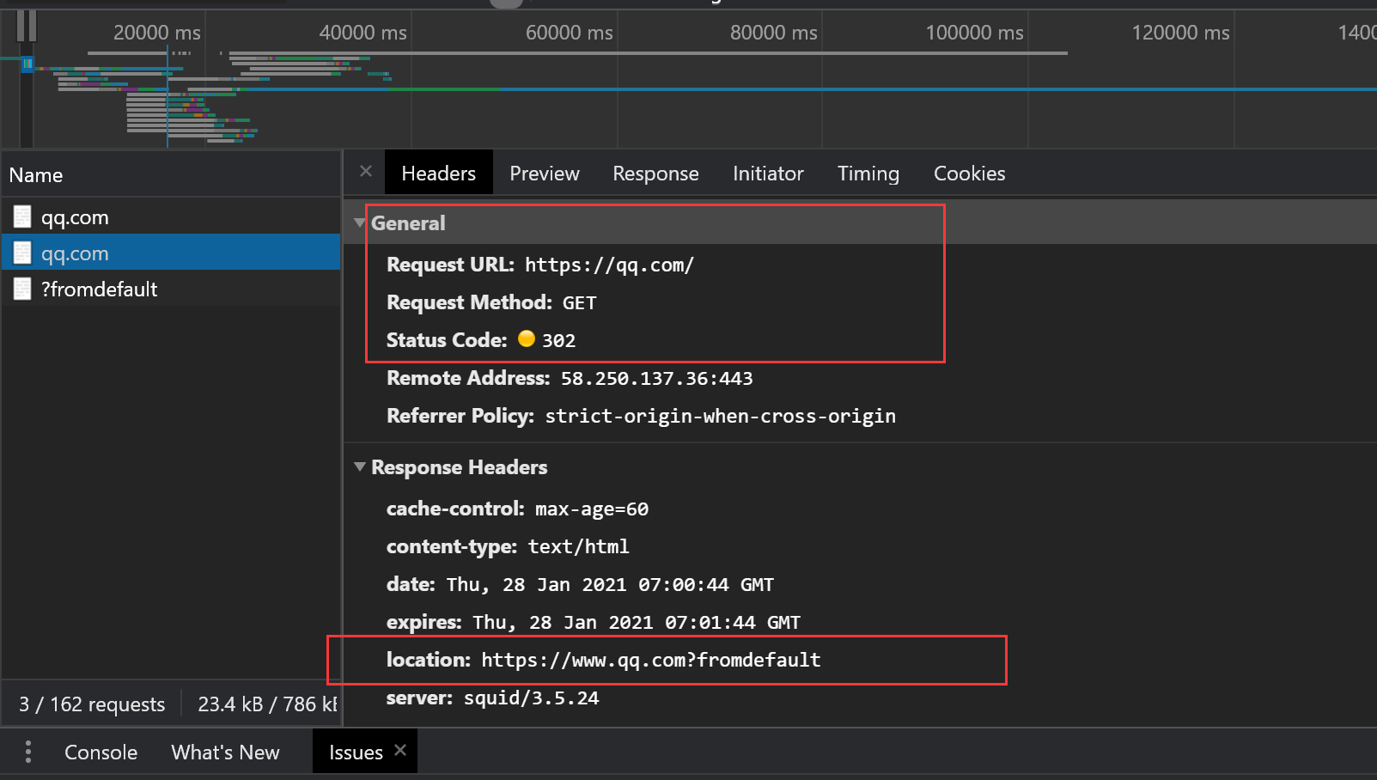Click the Referrer Policy value

pyautogui.click(x=720, y=416)
